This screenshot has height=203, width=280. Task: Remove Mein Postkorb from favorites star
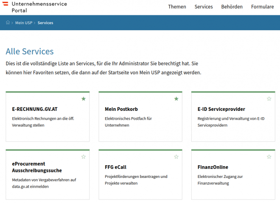(x=176, y=99)
